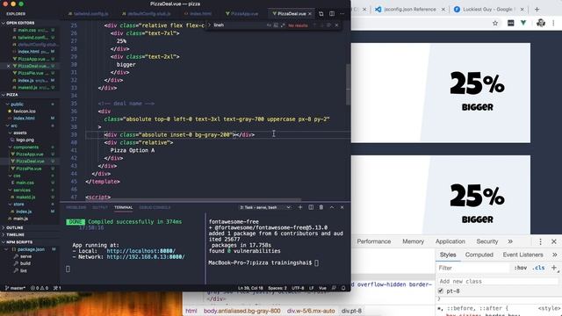Toggle match case in find widget
The image size is (562, 316).
[269, 25]
